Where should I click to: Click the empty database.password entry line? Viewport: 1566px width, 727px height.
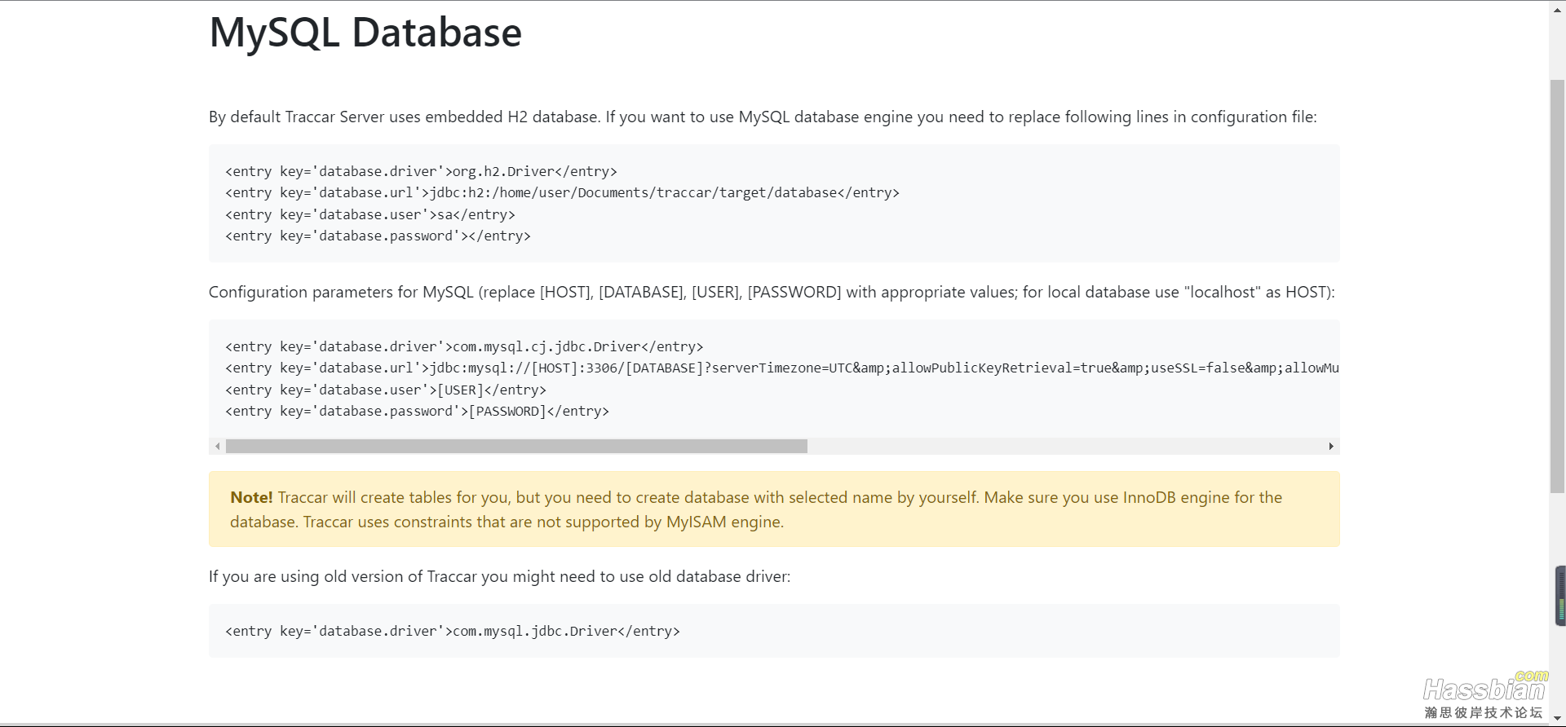coord(378,236)
